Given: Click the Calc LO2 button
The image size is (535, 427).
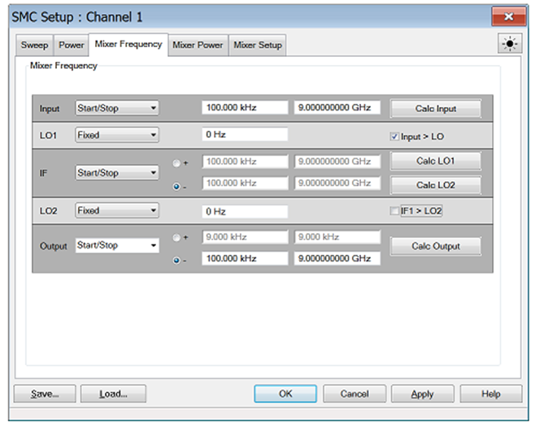Looking at the screenshot, I should [x=436, y=185].
